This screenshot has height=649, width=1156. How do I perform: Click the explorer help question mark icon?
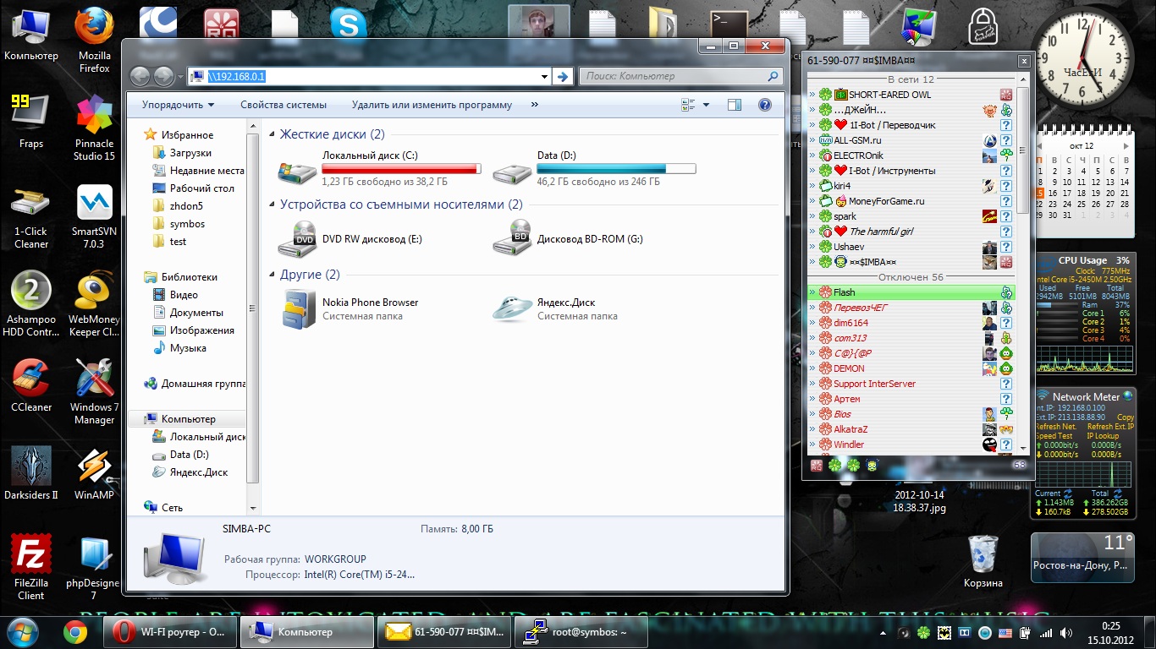[764, 105]
